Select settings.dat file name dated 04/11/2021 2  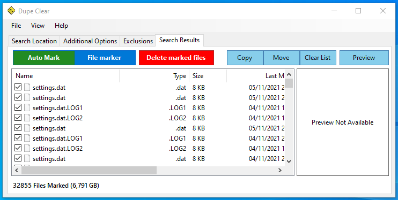[49, 159]
